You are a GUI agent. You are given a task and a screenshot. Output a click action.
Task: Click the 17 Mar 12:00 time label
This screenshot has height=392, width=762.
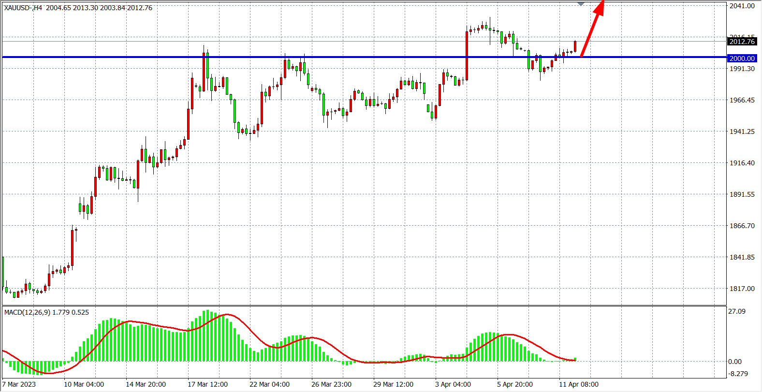click(x=207, y=384)
